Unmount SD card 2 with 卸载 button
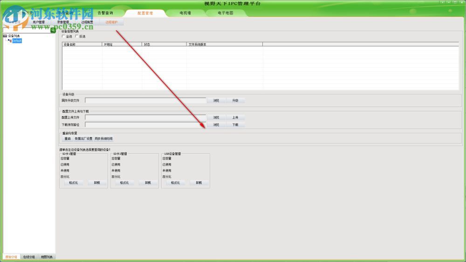The height and width of the screenshot is (262, 466). [148, 183]
